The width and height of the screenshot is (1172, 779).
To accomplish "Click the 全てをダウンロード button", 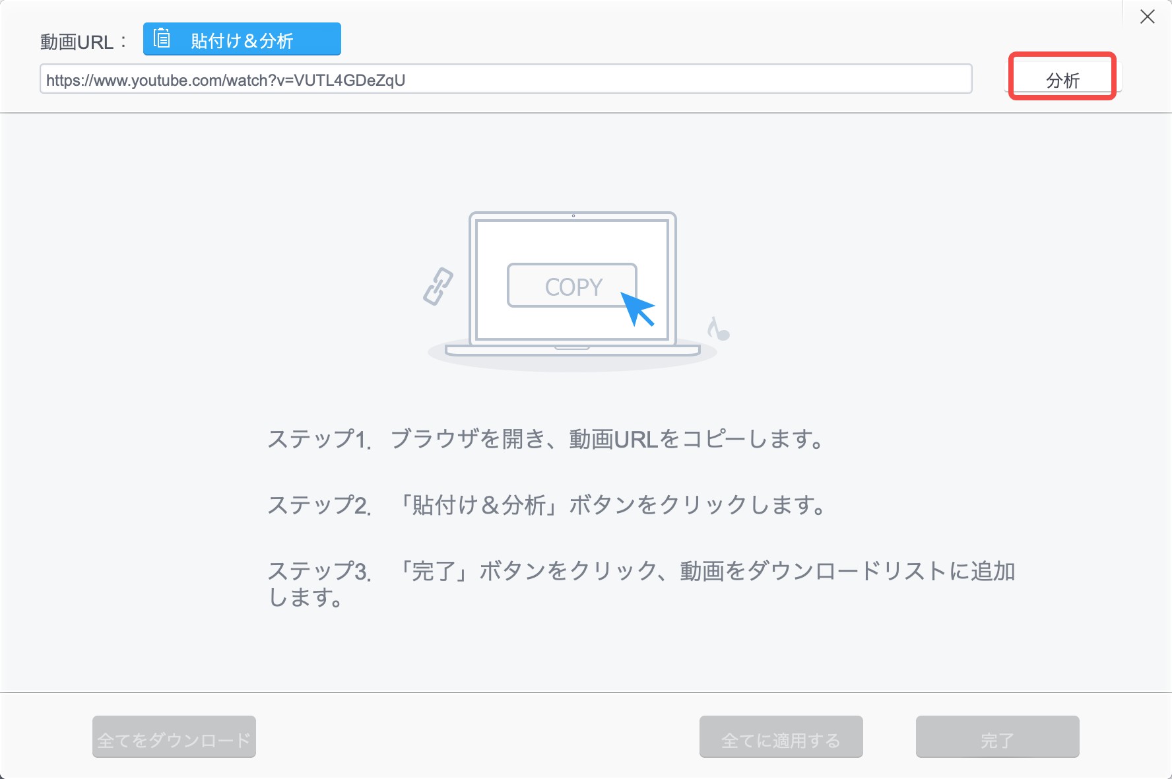I will tap(174, 737).
